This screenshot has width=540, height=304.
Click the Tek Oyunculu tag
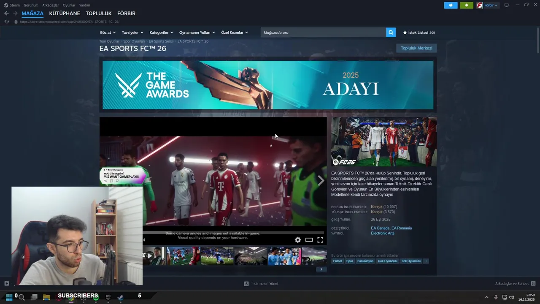(411, 261)
